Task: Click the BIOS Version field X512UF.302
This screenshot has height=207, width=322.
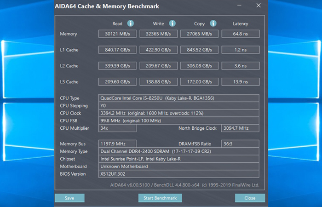Action: click(x=179, y=174)
